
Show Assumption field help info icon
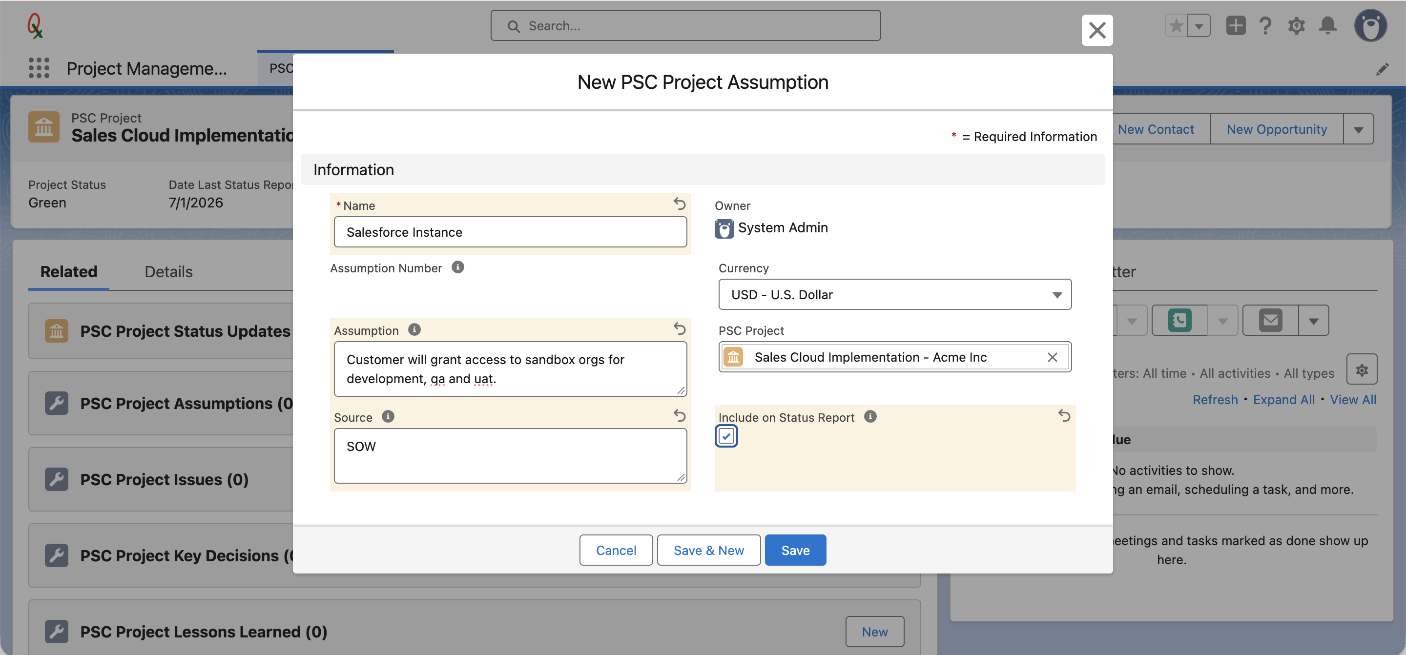tap(415, 329)
